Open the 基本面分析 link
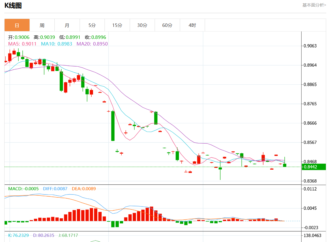This screenshot has width=327, height=242. tap(314, 5)
